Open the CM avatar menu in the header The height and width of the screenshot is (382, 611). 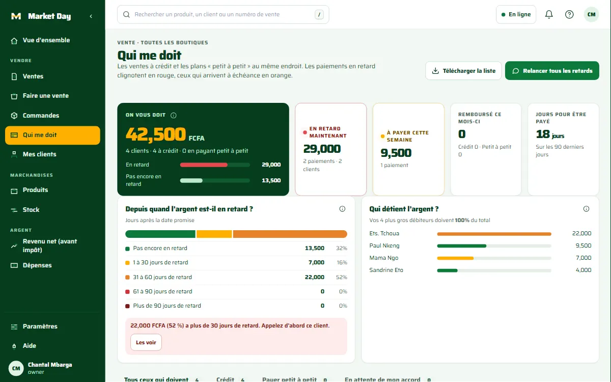(591, 15)
